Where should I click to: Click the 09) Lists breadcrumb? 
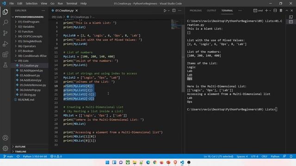(57, 17)
